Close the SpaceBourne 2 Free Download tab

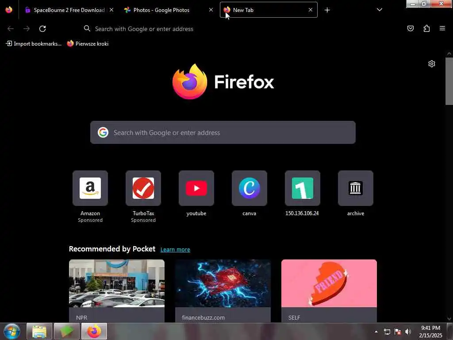coord(111,10)
